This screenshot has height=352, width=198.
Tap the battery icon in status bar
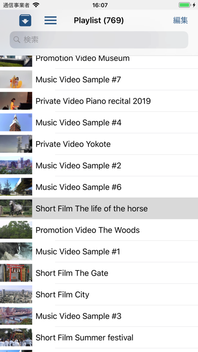point(184,5)
